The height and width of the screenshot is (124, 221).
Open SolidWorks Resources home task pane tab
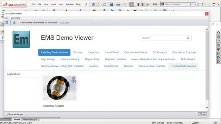[218, 33]
